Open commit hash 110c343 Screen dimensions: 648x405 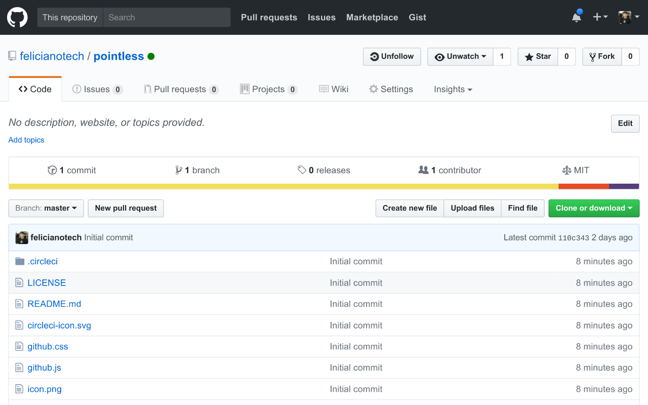pos(574,238)
